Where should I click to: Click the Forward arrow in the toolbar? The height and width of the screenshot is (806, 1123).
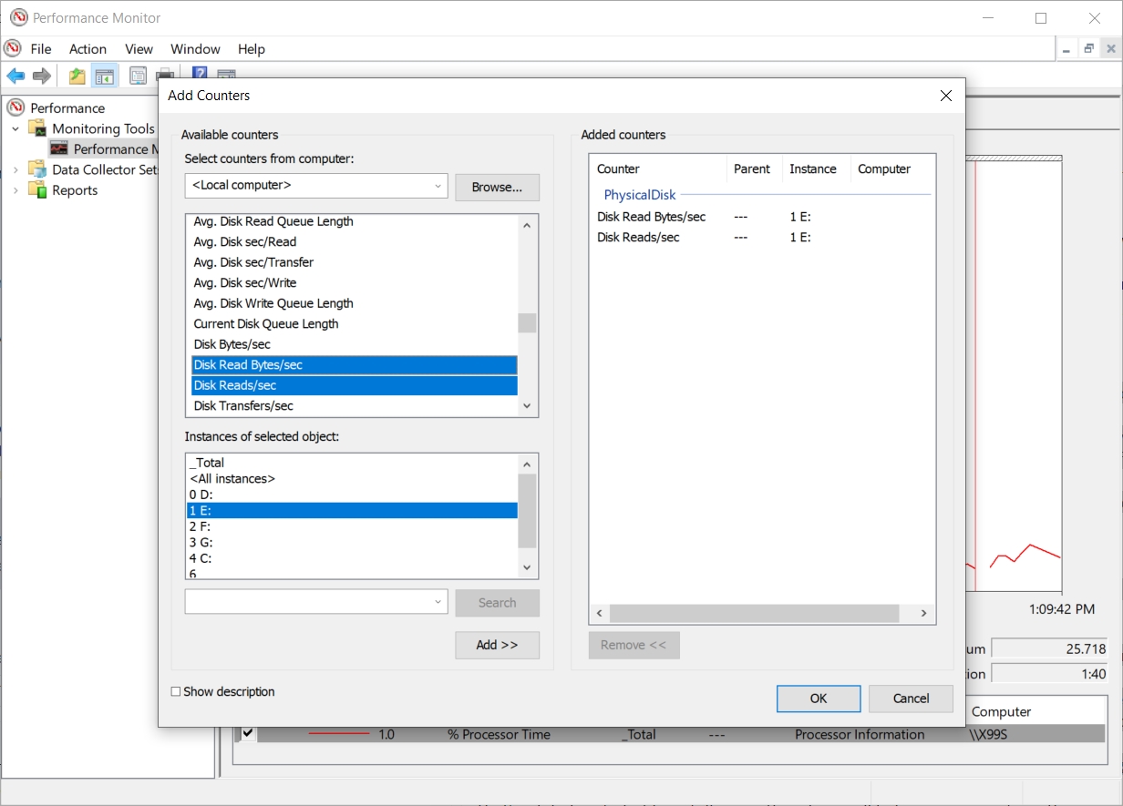pyautogui.click(x=41, y=76)
